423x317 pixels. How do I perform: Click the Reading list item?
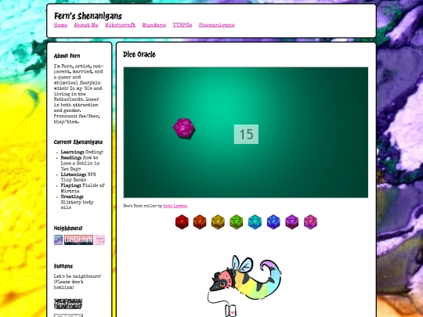(x=80, y=164)
